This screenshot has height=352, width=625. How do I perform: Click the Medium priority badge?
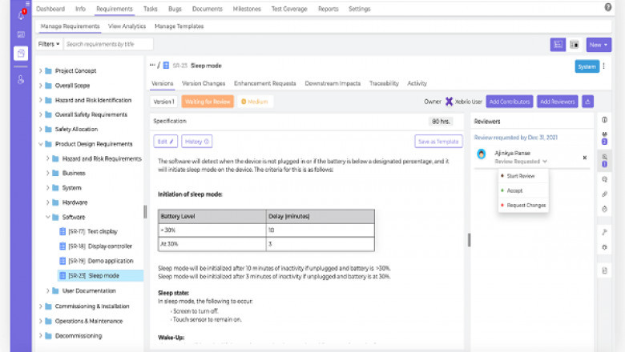(255, 102)
